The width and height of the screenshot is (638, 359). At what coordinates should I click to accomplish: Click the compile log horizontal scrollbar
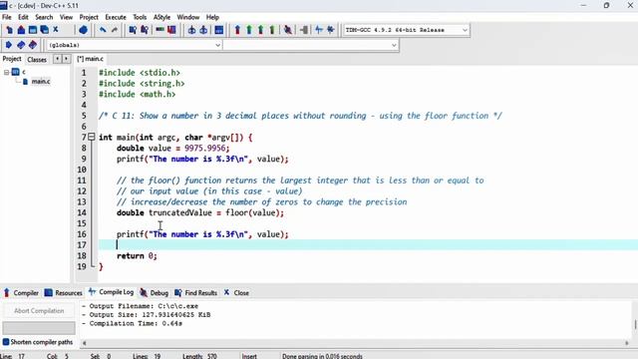[355, 343]
